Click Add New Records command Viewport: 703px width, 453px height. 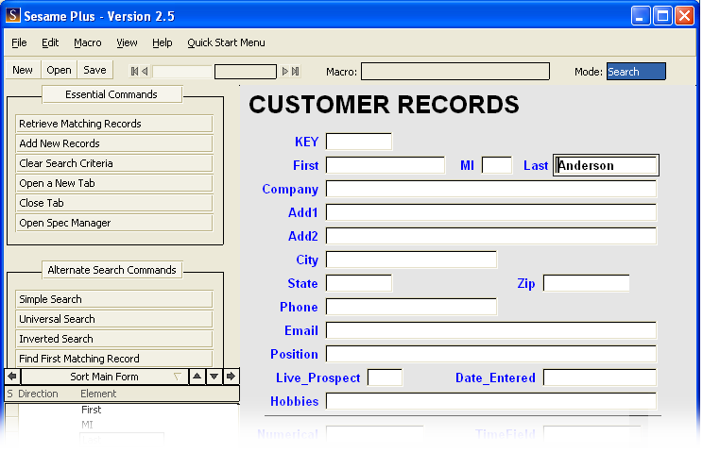pos(114,143)
